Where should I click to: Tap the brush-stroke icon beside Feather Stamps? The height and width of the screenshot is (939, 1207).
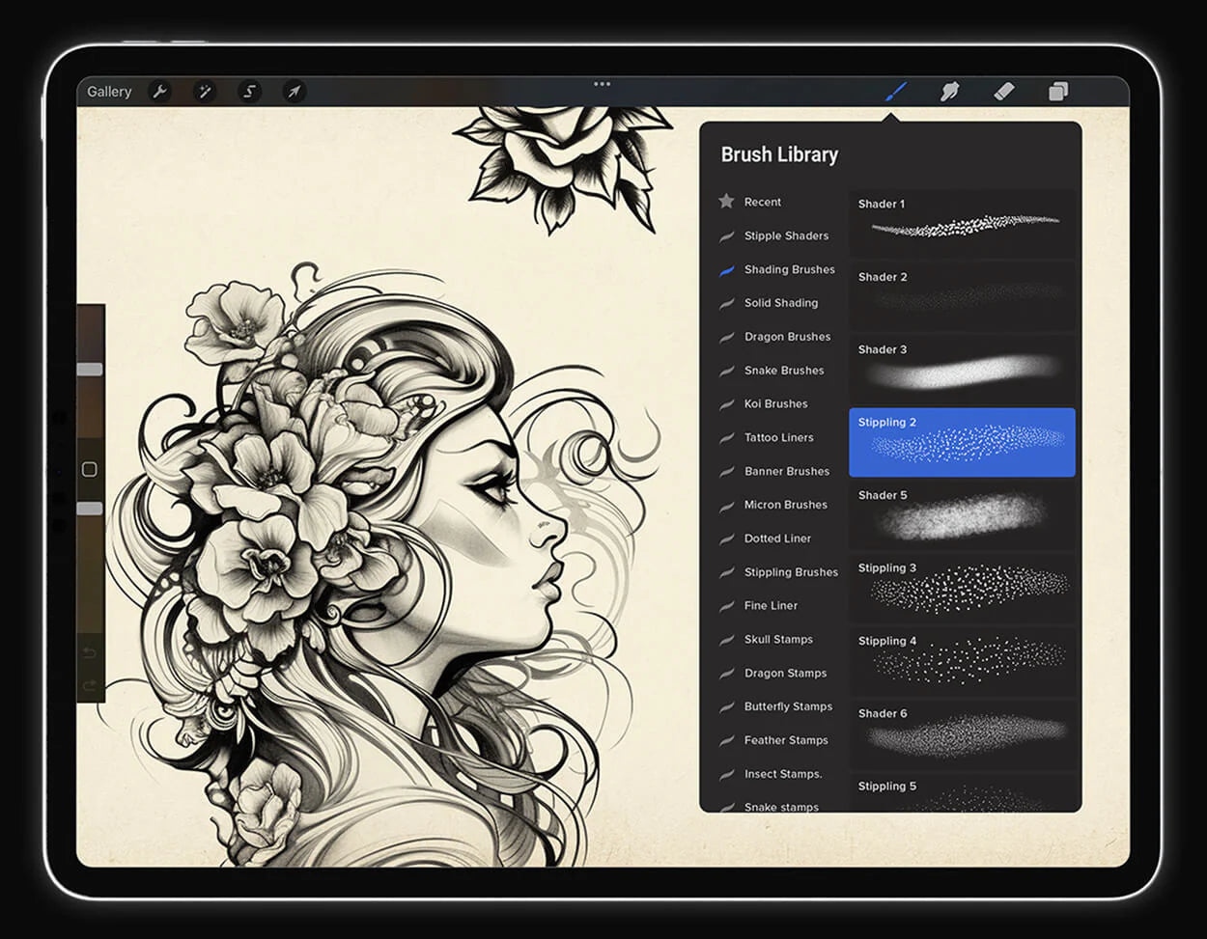[x=726, y=741]
